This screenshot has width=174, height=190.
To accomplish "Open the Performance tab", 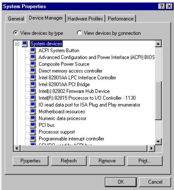I will 121,19.
